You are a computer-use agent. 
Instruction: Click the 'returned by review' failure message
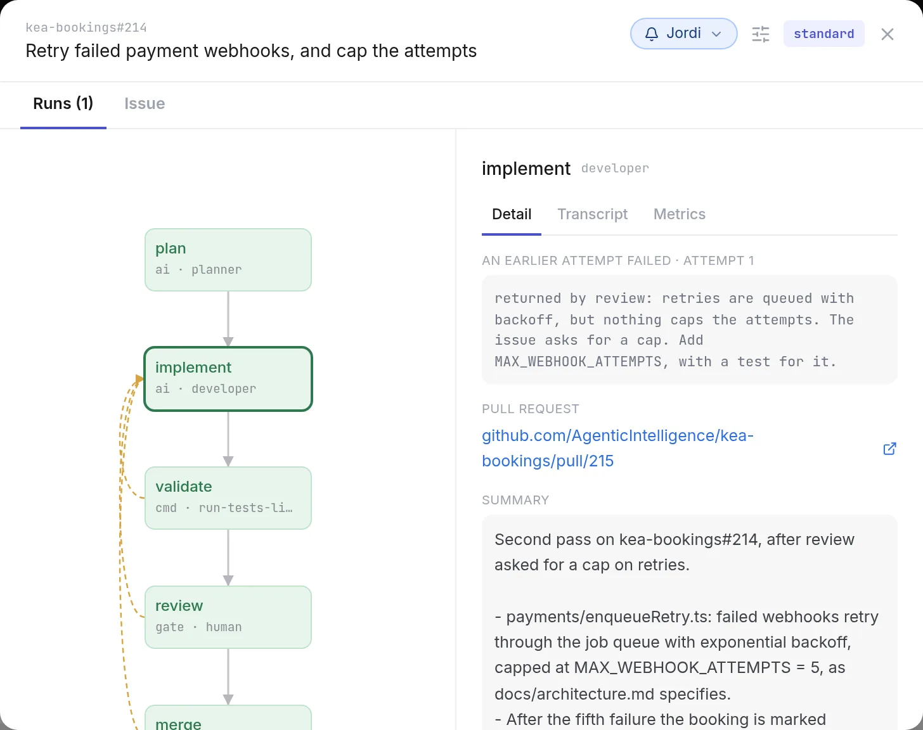pos(690,330)
